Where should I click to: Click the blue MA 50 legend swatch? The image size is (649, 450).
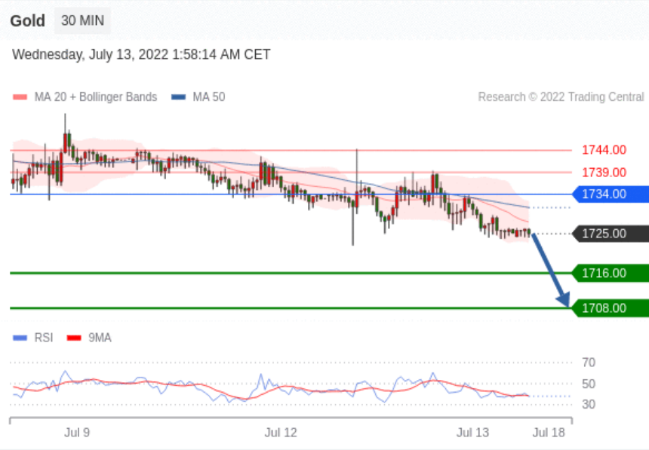point(178,97)
